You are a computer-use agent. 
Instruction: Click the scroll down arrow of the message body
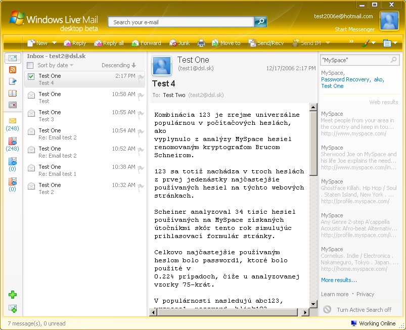[x=313, y=304]
